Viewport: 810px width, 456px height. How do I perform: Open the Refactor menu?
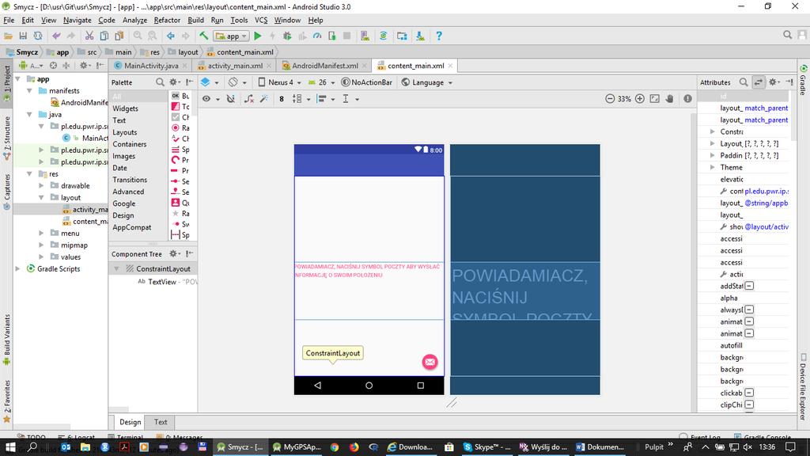coord(167,20)
